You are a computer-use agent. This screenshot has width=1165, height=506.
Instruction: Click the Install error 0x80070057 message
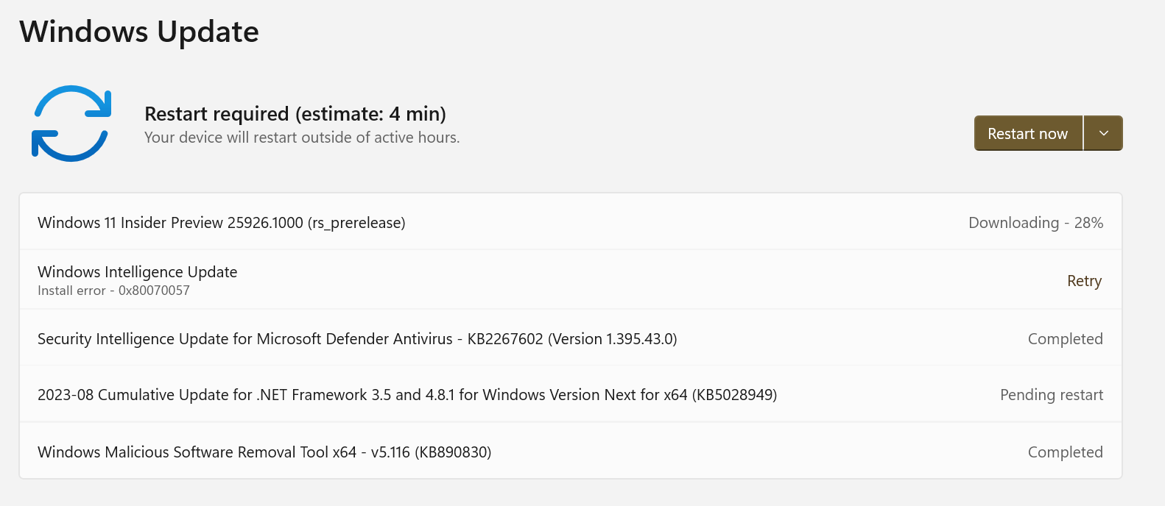[113, 291]
